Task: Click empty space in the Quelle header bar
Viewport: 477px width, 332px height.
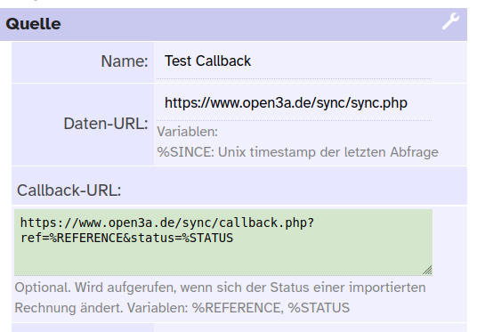Action: point(249,24)
